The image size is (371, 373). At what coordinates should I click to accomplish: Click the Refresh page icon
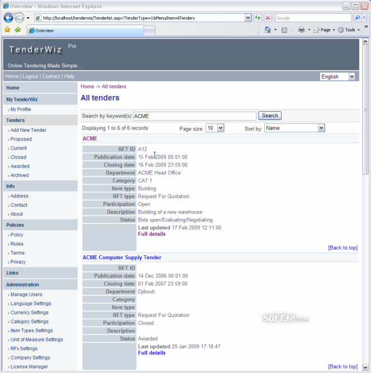[x=257, y=18]
